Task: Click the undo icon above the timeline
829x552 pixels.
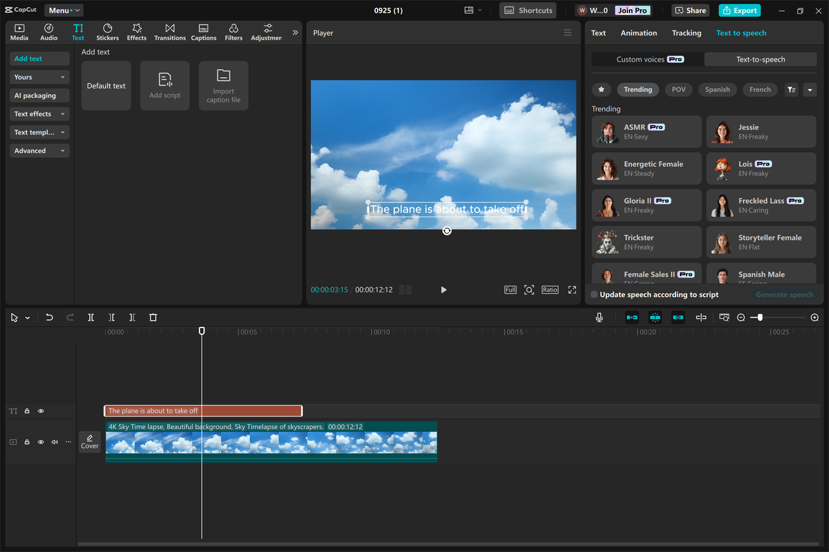Action: [49, 317]
